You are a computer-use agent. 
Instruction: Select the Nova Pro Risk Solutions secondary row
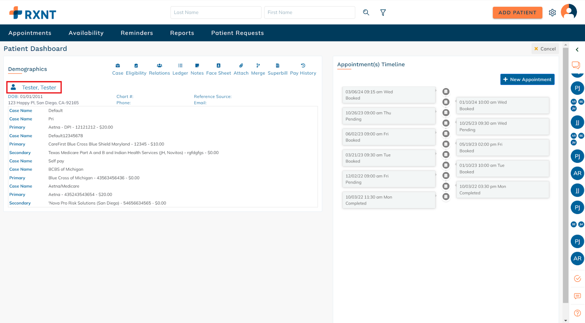(x=163, y=203)
